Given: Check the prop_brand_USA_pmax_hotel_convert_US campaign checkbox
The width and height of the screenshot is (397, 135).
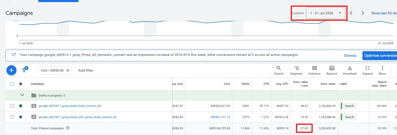Looking at the screenshot, I should click(12, 117).
